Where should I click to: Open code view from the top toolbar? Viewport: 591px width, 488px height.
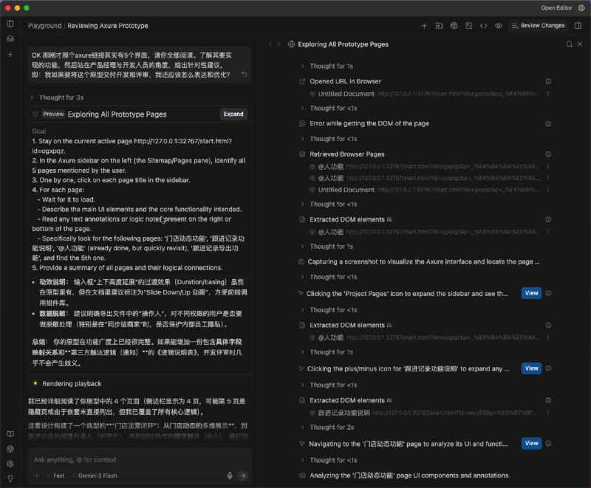(x=485, y=25)
